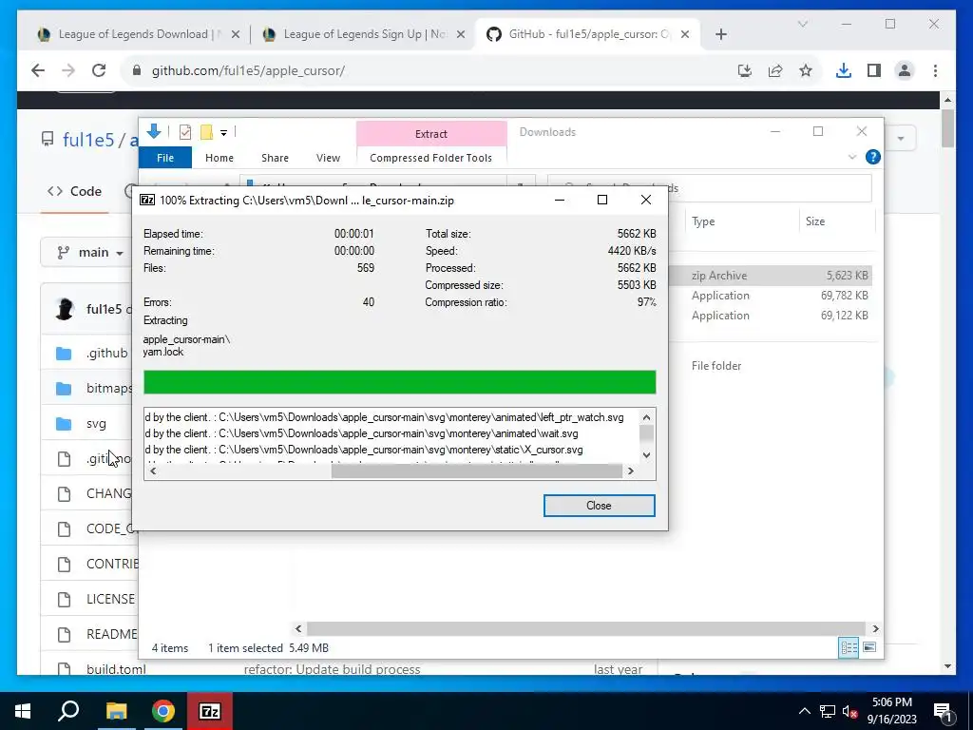Screen dimensions: 973x730
Task: Open the main branch dropdown on GitHub
Action: pyautogui.click(x=90, y=252)
